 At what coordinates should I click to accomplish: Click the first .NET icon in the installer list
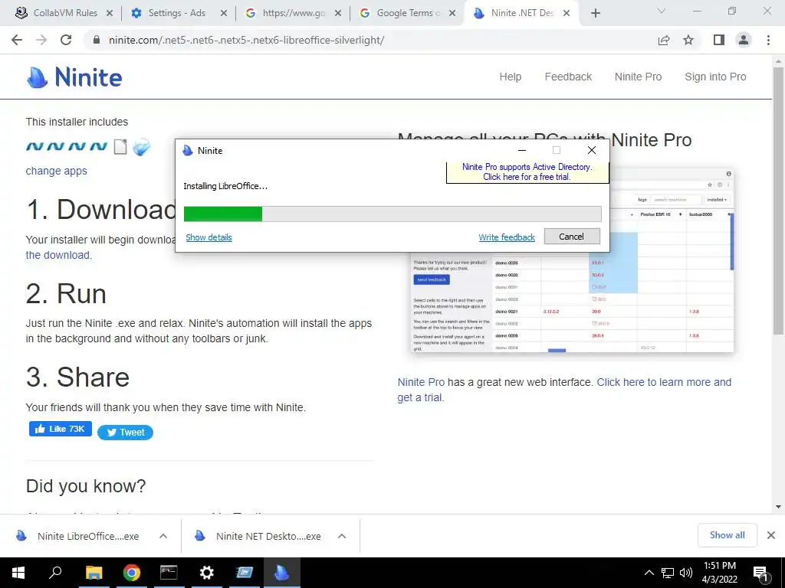point(34,146)
